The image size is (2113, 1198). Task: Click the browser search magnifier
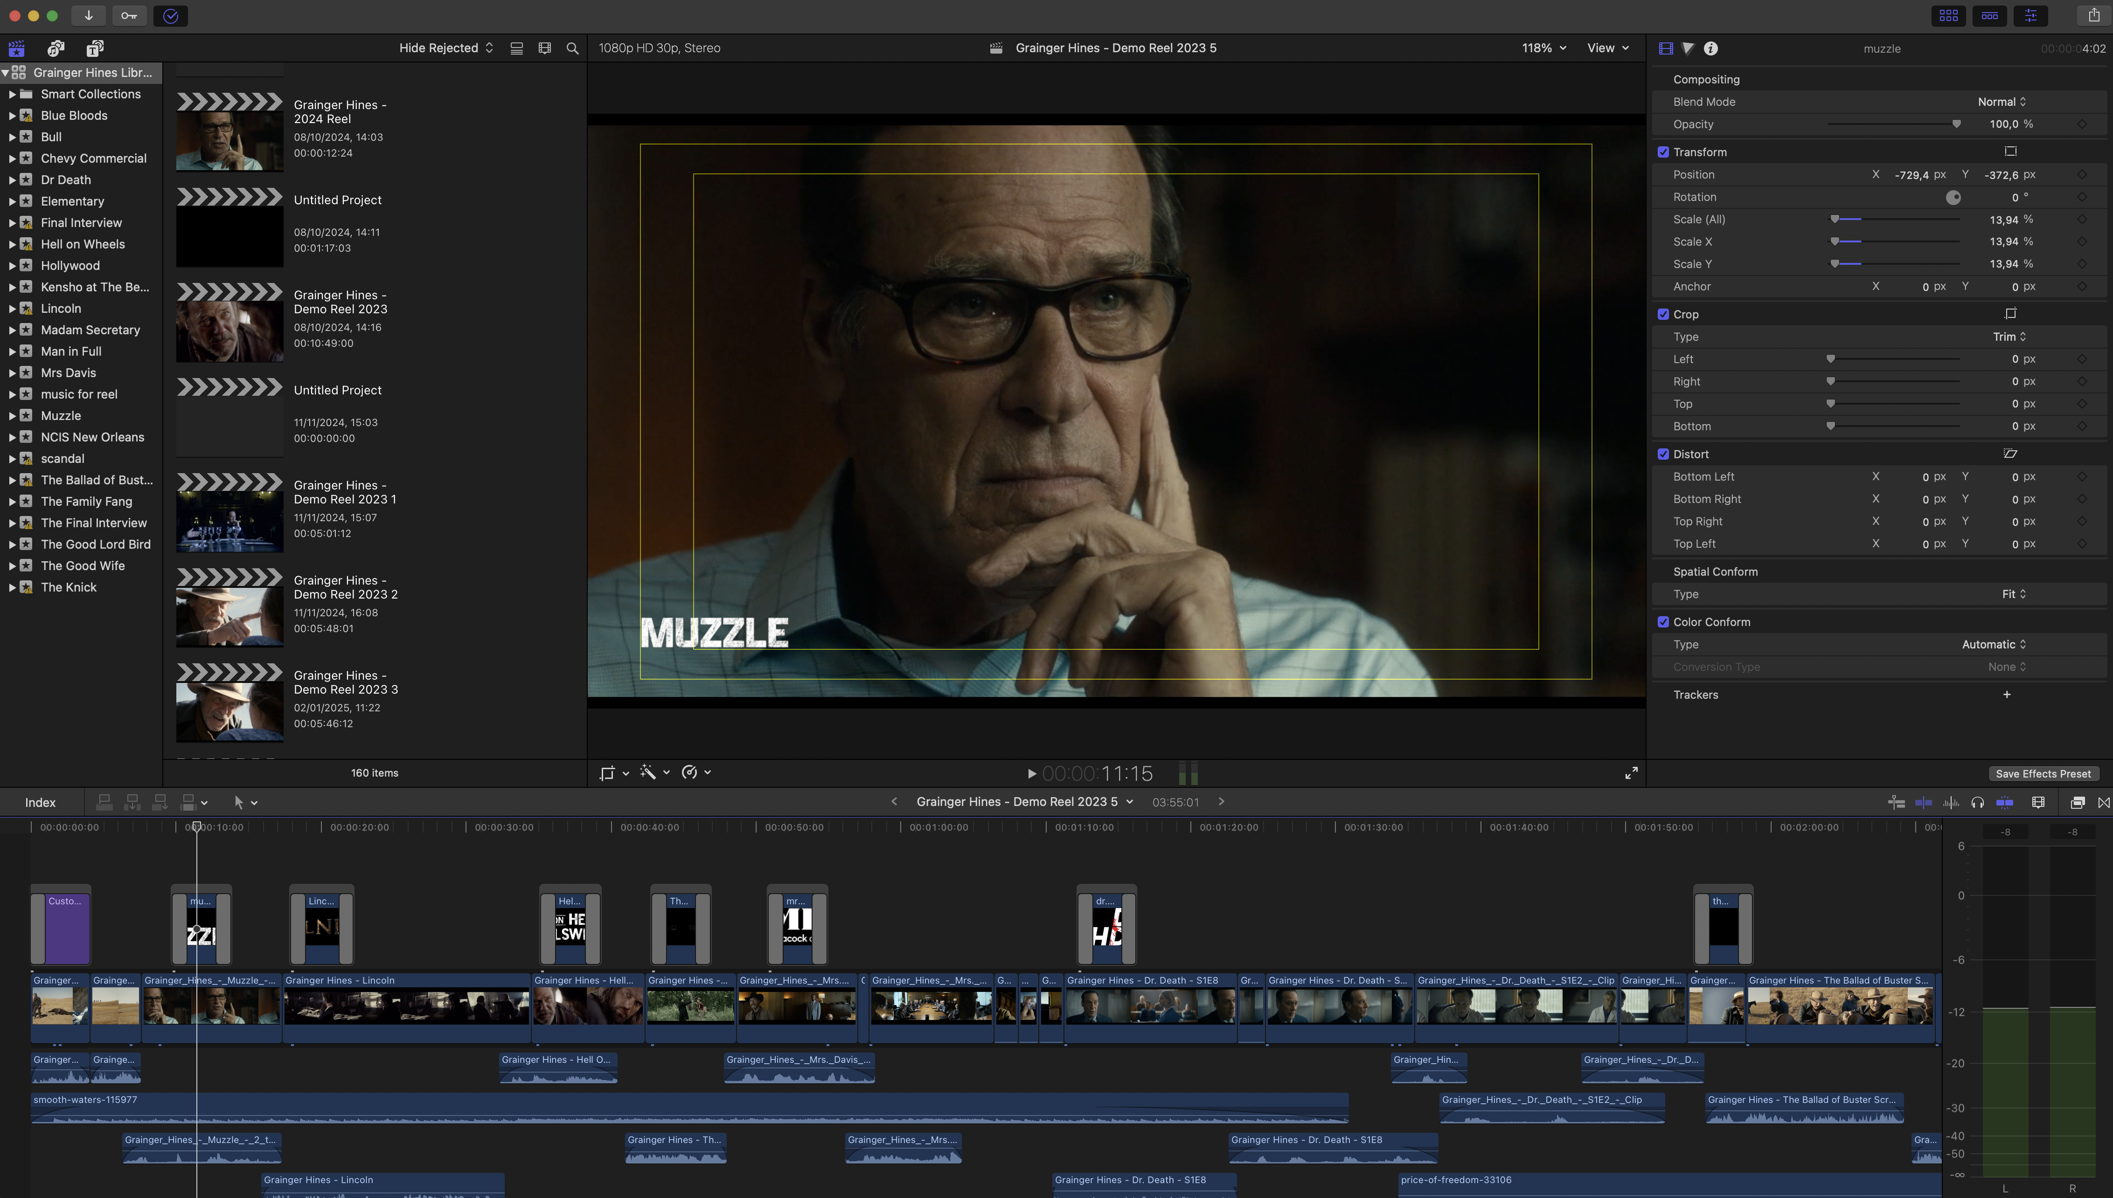coord(573,48)
